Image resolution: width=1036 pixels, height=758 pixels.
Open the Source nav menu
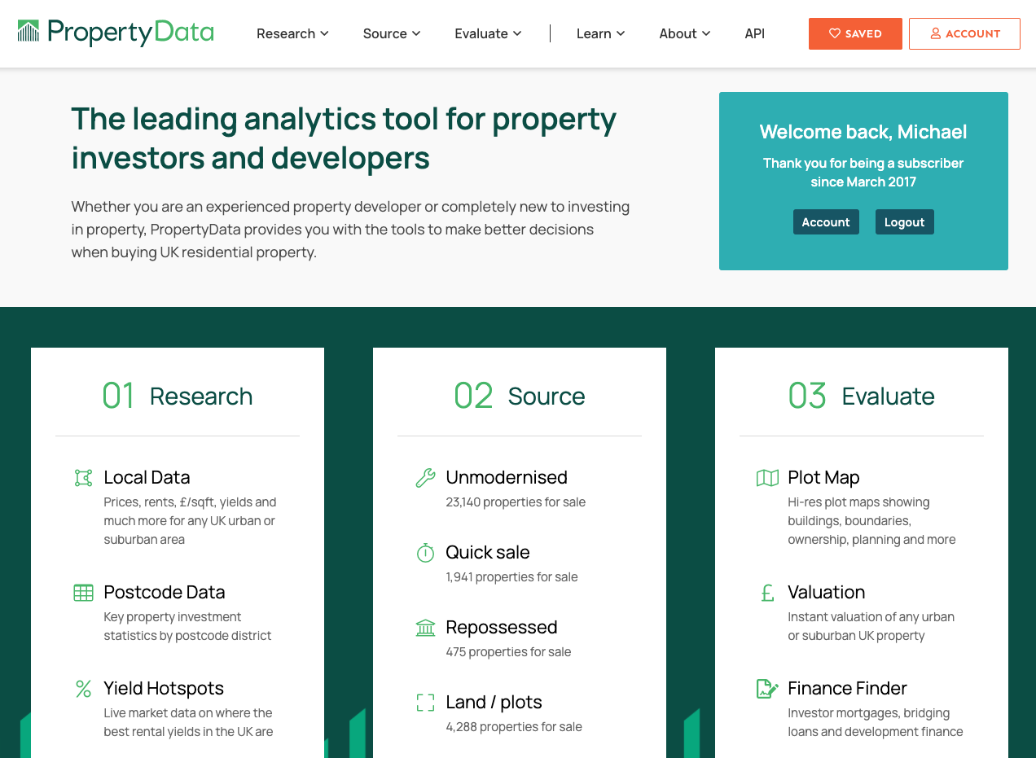coord(392,33)
